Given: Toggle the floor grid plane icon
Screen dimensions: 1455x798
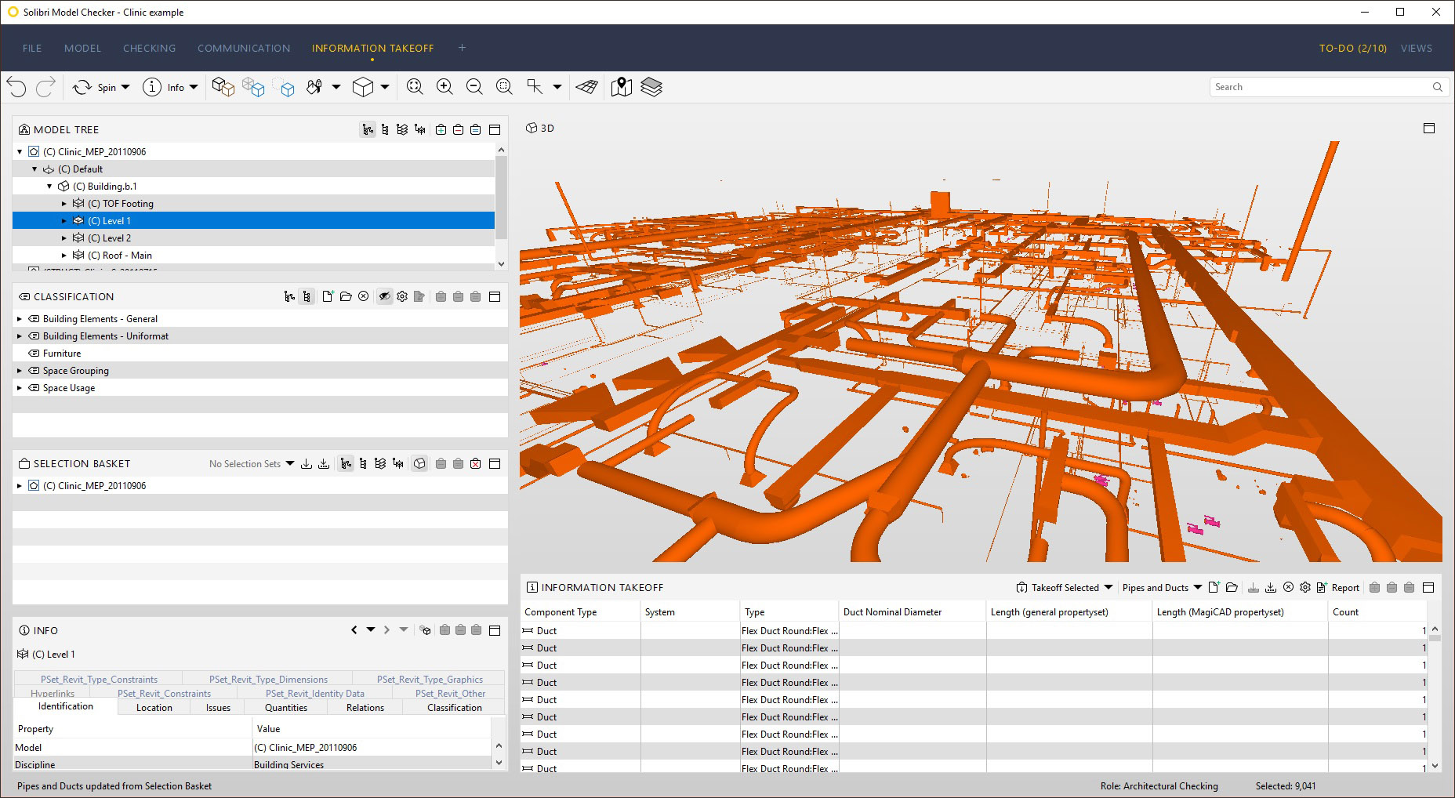Looking at the screenshot, I should 586,87.
